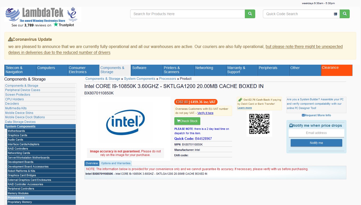Screen dimensions: 361x205
Task: Open the Software menu
Action: pos(147,70)
